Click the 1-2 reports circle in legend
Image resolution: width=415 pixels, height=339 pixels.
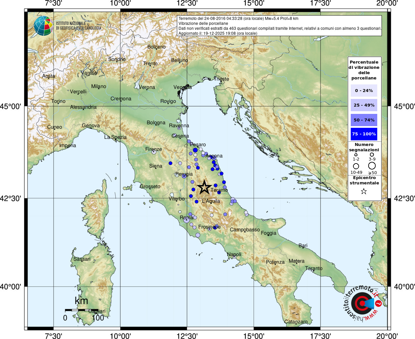356,155
